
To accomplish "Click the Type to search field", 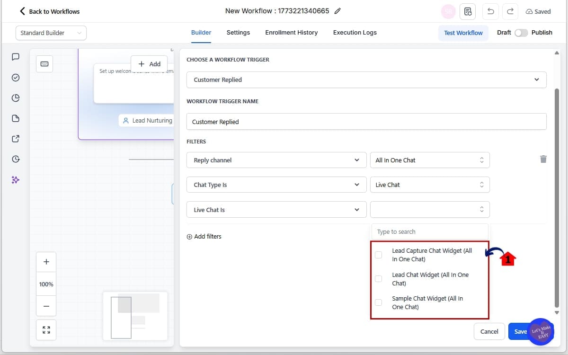I will click(x=429, y=231).
